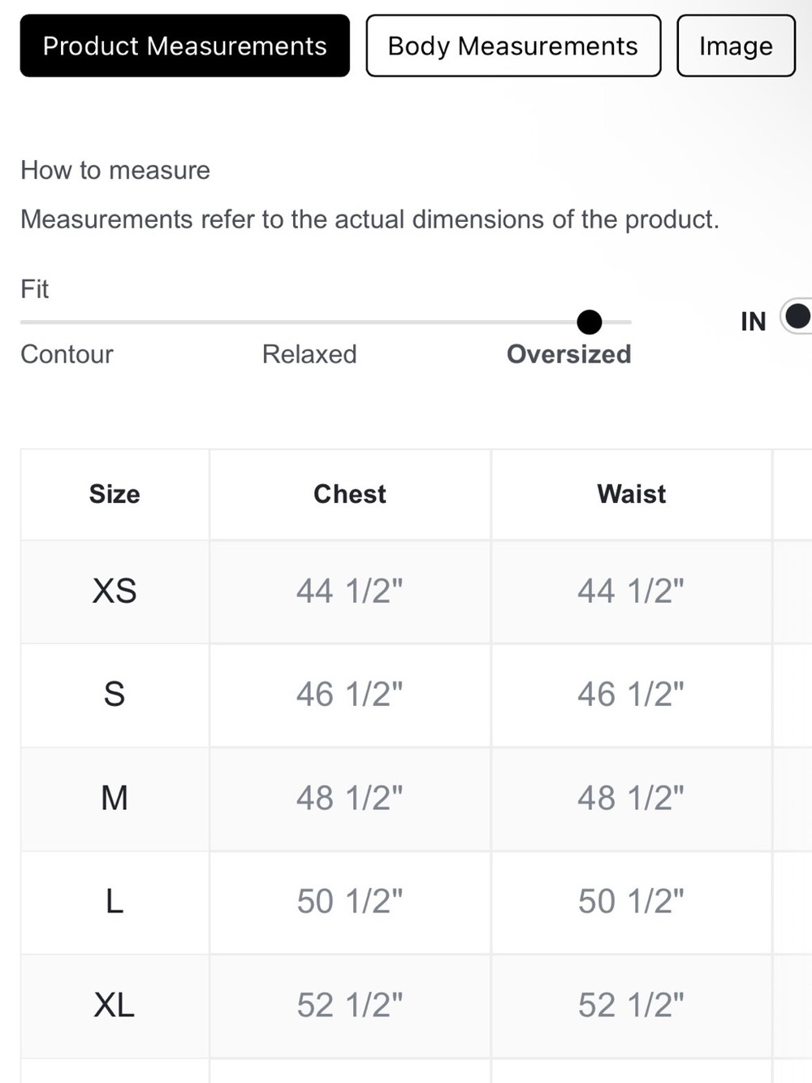Select the XL size row
The image size is (812, 1083).
pyautogui.click(x=416, y=1006)
